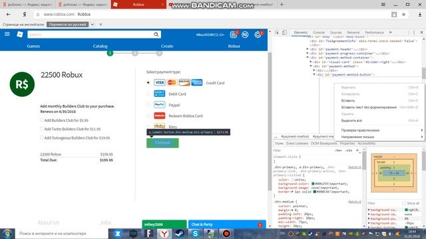This screenshot has width=426, height=239.
Task: Open a new browser tab with plus
Action: point(282,5)
